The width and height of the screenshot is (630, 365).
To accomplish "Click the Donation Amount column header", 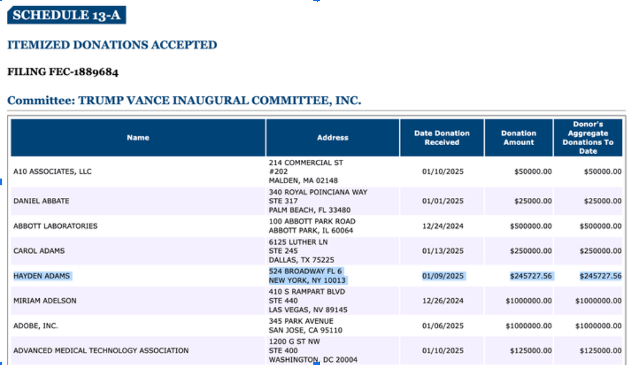I will tap(518, 138).
